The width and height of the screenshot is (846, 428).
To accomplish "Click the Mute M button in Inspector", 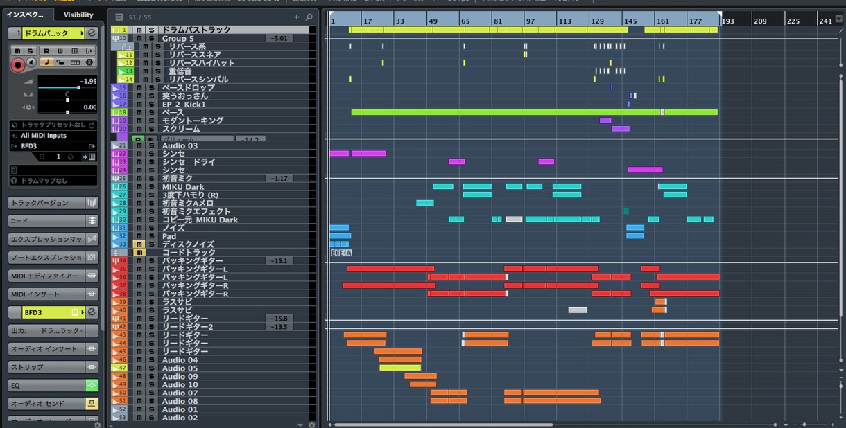I will coord(17,51).
